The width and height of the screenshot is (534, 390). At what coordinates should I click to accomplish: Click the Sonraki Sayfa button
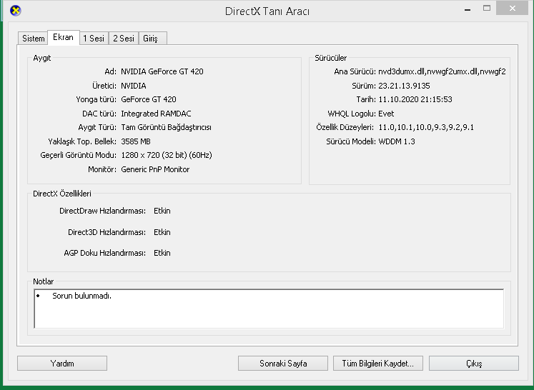tap(283, 364)
